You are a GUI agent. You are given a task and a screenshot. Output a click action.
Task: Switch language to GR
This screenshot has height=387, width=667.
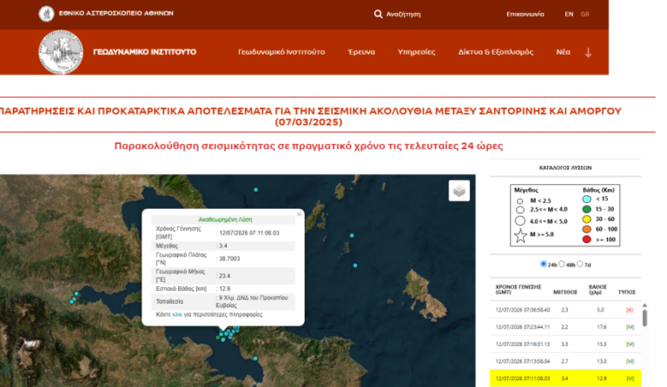584,14
